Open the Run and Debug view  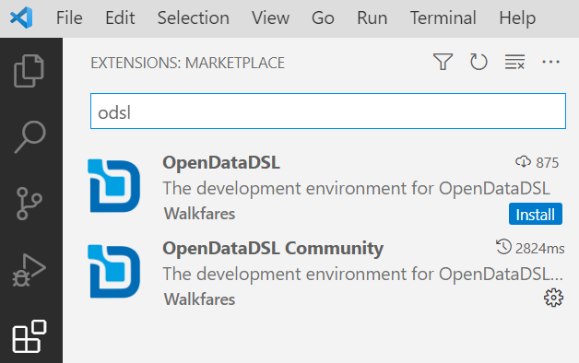30,270
